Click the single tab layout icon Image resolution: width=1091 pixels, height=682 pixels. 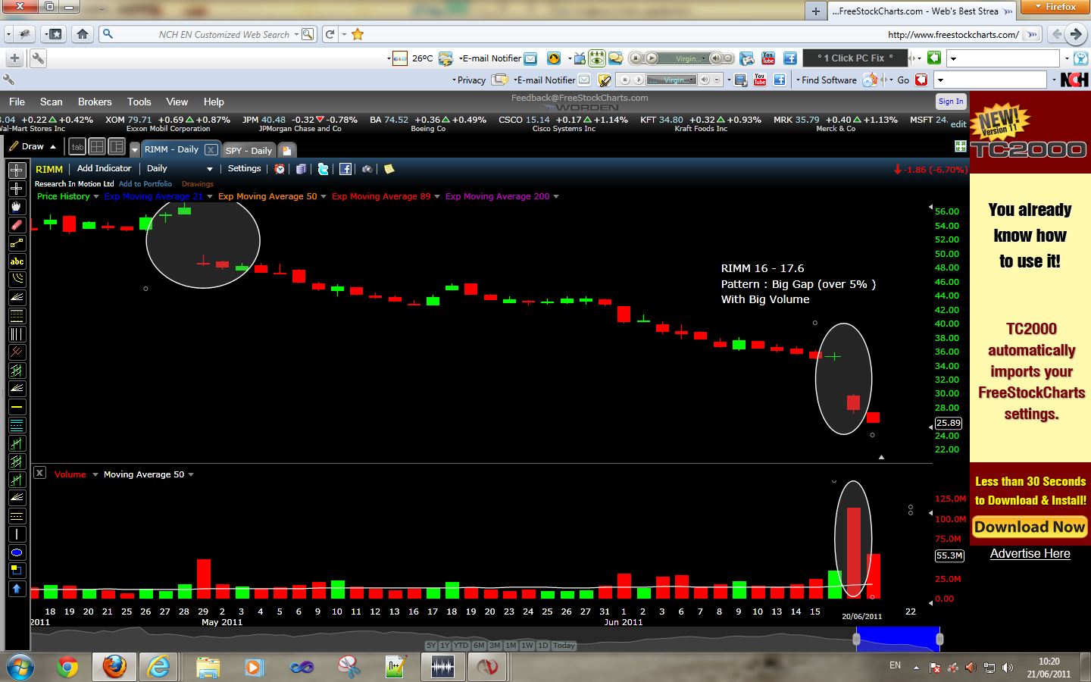point(77,147)
